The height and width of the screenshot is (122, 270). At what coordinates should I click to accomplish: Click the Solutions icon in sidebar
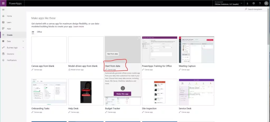[x=3, y=54]
